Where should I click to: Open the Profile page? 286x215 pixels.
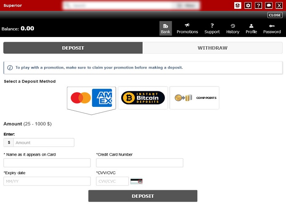tap(251, 29)
